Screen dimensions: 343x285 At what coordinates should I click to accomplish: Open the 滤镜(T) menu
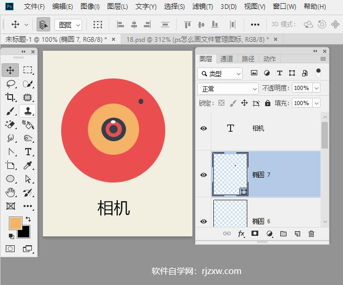tap(202, 7)
